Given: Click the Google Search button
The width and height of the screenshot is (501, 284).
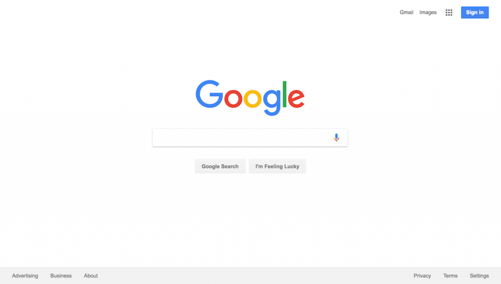Looking at the screenshot, I should tap(220, 166).
